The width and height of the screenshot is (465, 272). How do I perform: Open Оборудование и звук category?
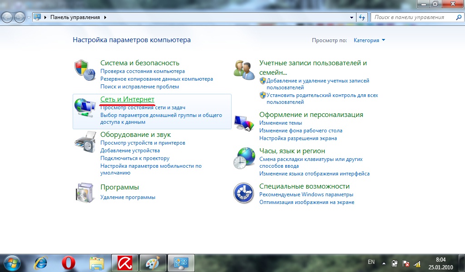135,134
